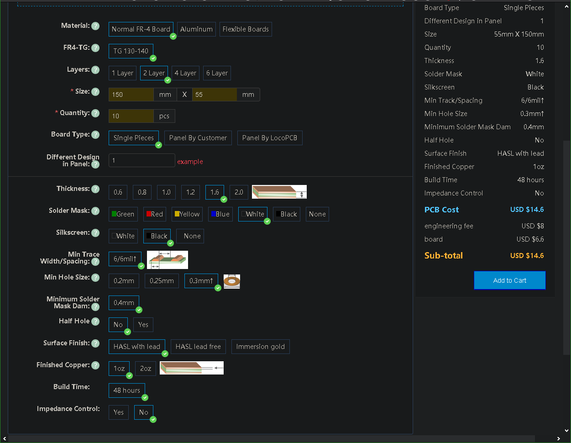Click the trace width/spacing illustration image
Screen dimensions: 571x443
pos(168,259)
